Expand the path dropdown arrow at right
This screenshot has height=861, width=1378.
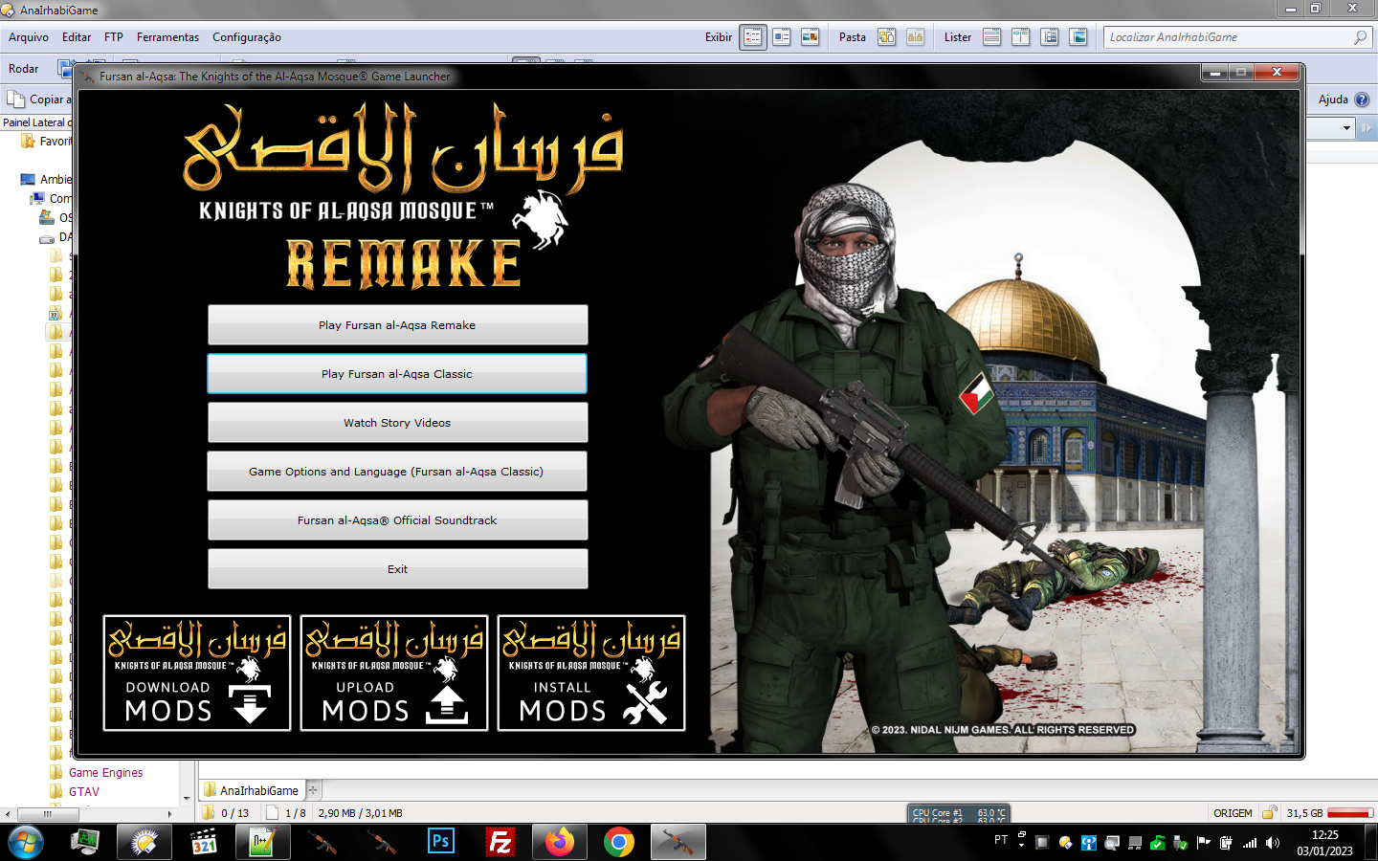click(x=1346, y=127)
